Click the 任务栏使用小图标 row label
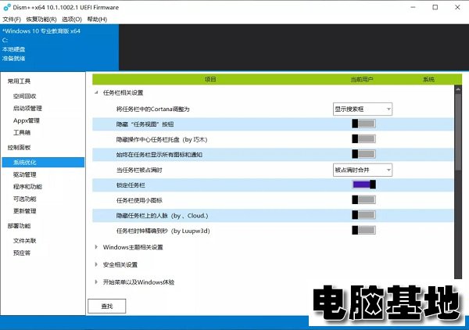 [x=139, y=200]
